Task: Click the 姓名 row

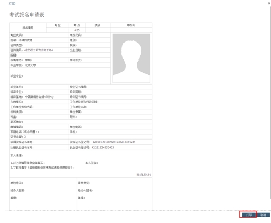Action: (x=39, y=40)
